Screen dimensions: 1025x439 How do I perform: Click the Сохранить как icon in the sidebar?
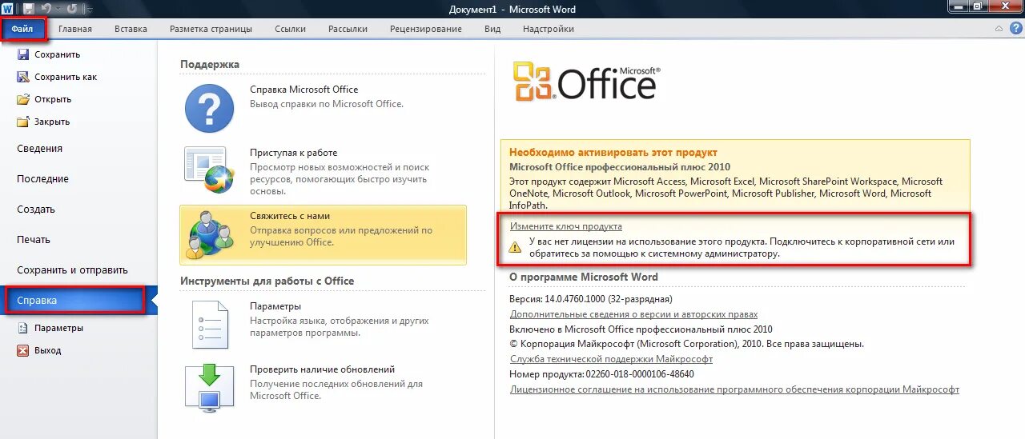22,77
